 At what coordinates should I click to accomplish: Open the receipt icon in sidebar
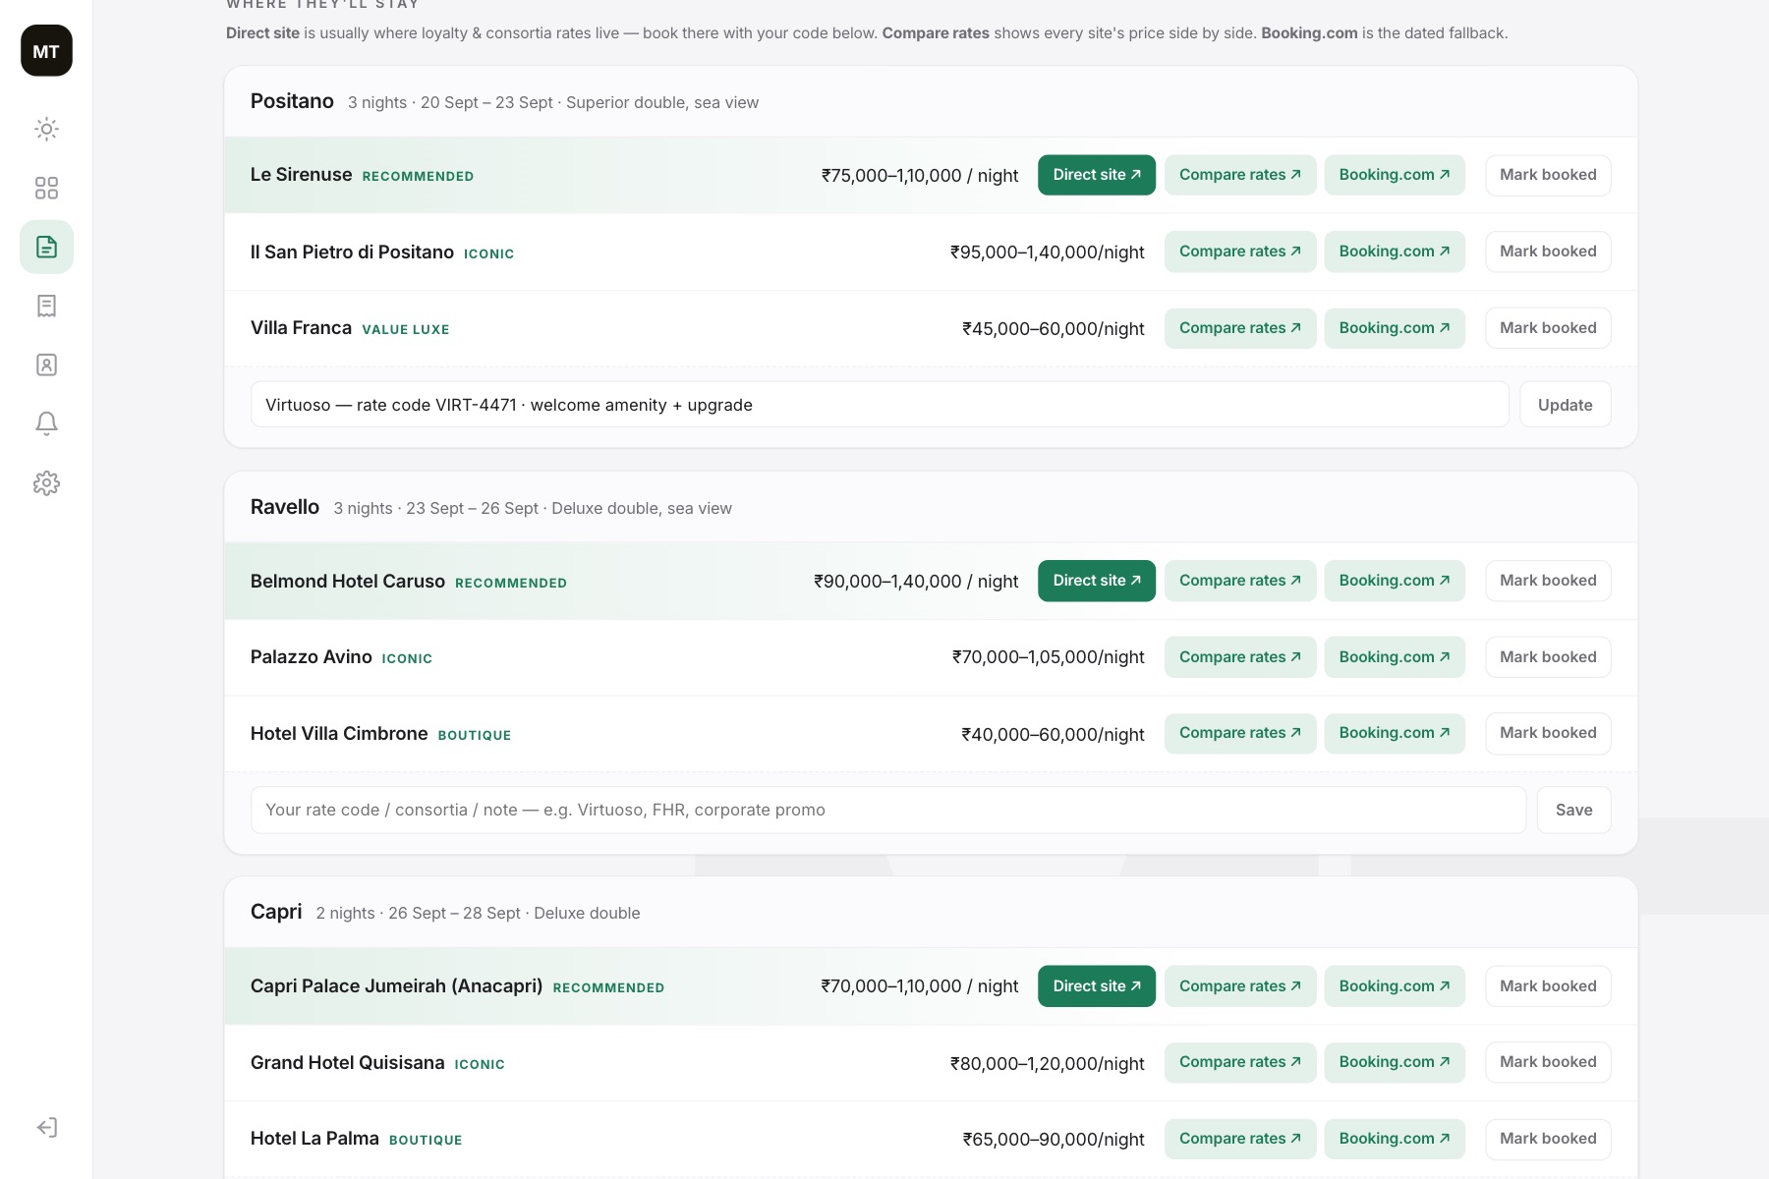click(x=46, y=306)
